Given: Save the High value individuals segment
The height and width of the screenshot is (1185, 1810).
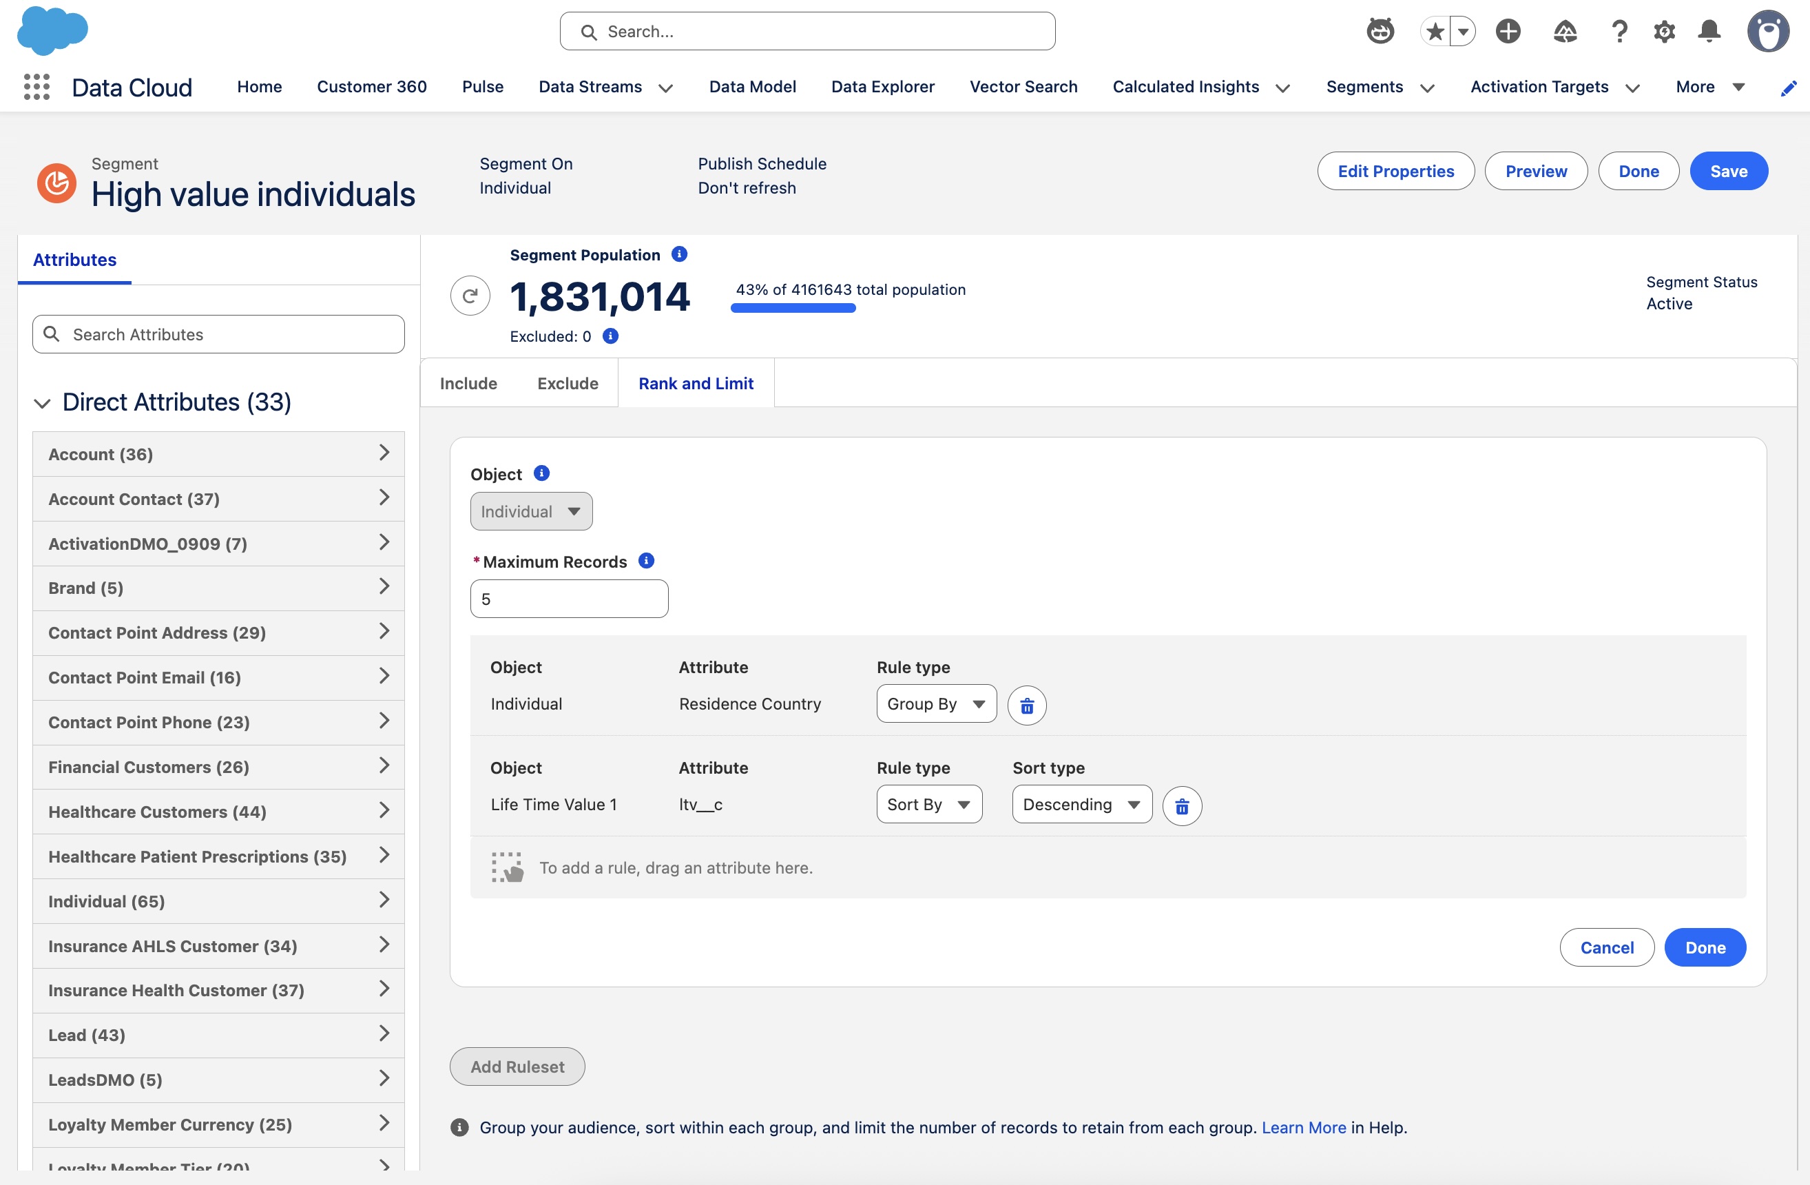Looking at the screenshot, I should [1729, 170].
